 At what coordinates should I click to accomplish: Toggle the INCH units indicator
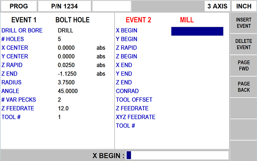click(244, 6)
